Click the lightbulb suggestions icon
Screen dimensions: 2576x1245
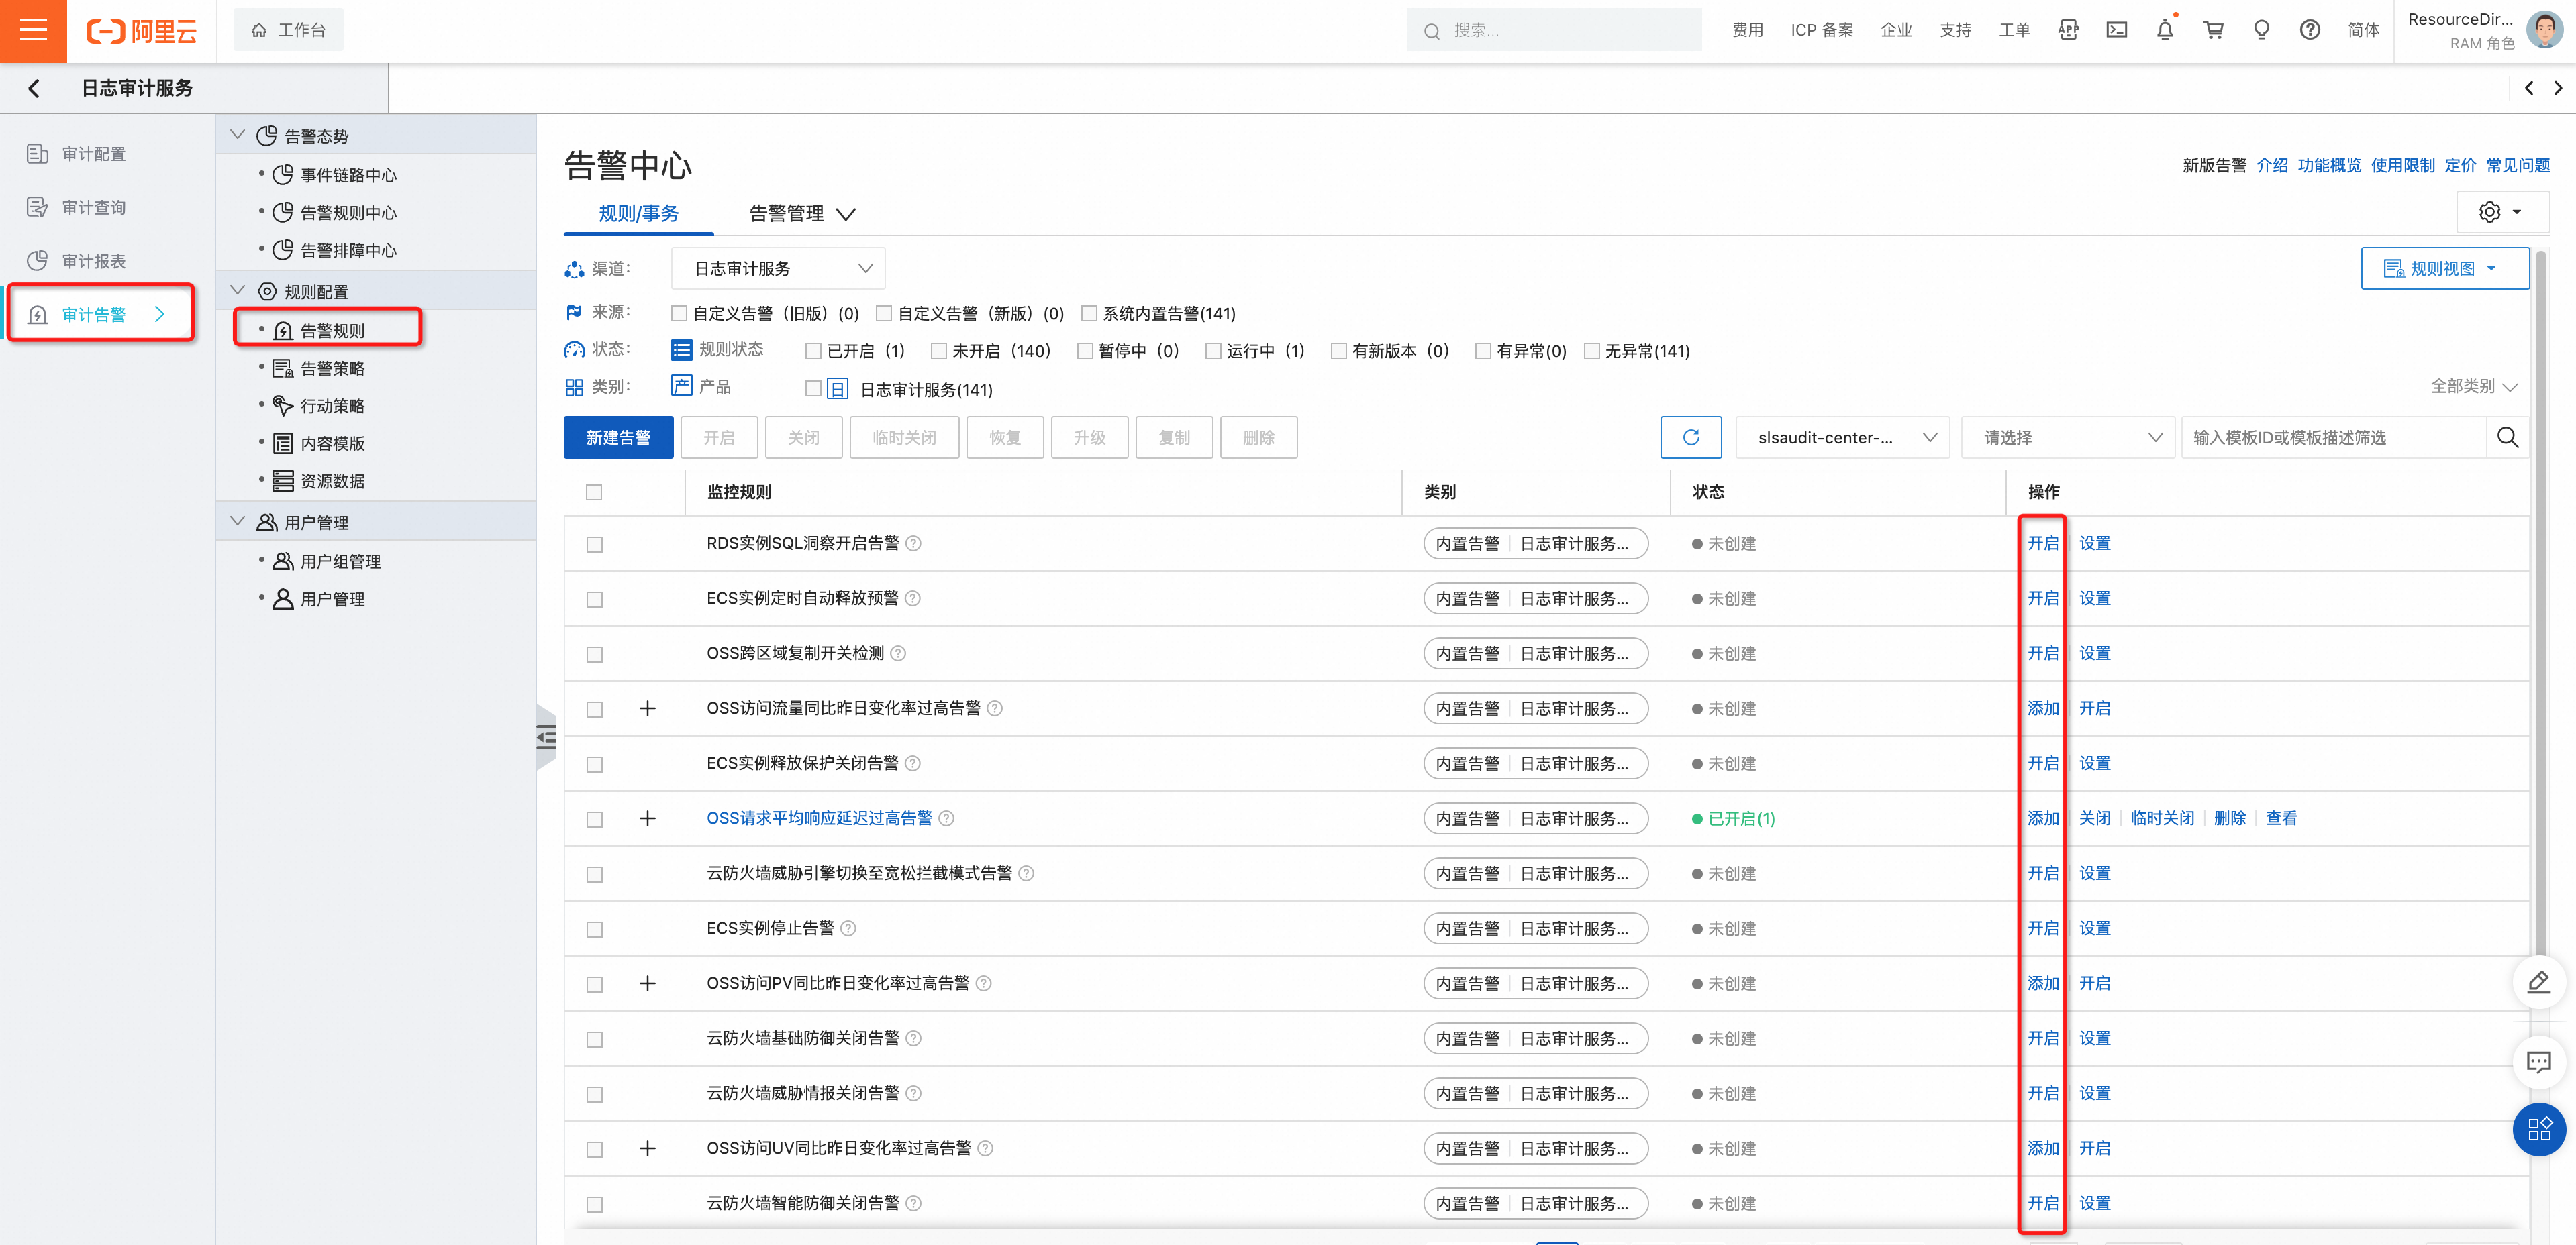coord(2261,30)
